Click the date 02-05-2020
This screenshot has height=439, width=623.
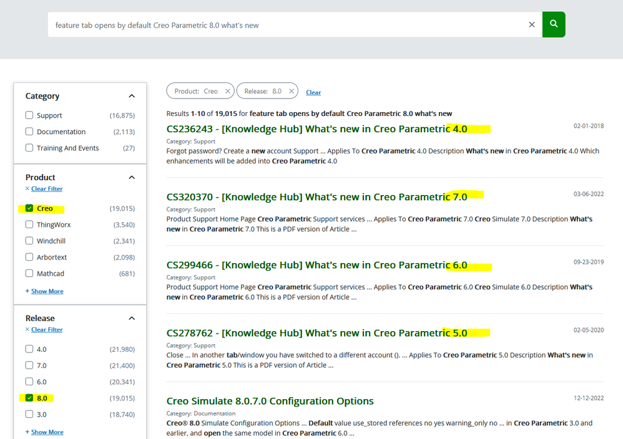pos(589,330)
